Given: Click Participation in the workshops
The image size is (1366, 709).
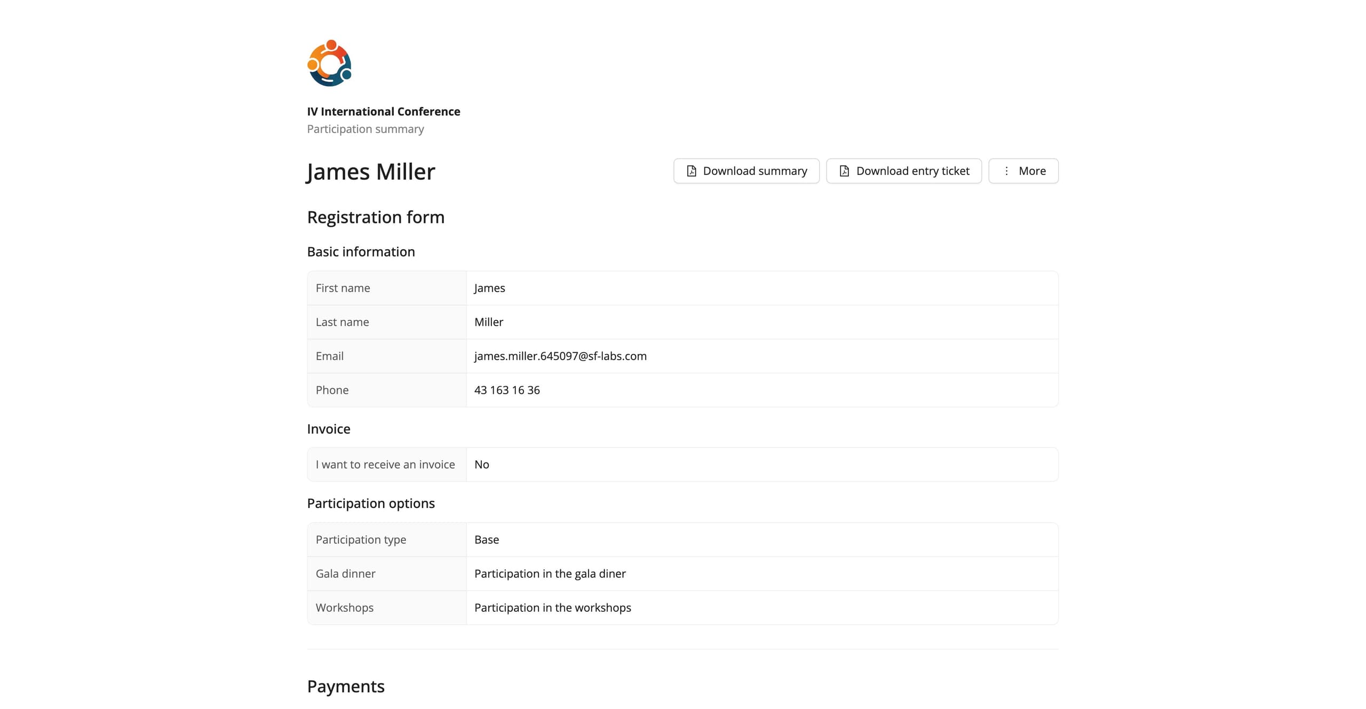Looking at the screenshot, I should pos(552,608).
